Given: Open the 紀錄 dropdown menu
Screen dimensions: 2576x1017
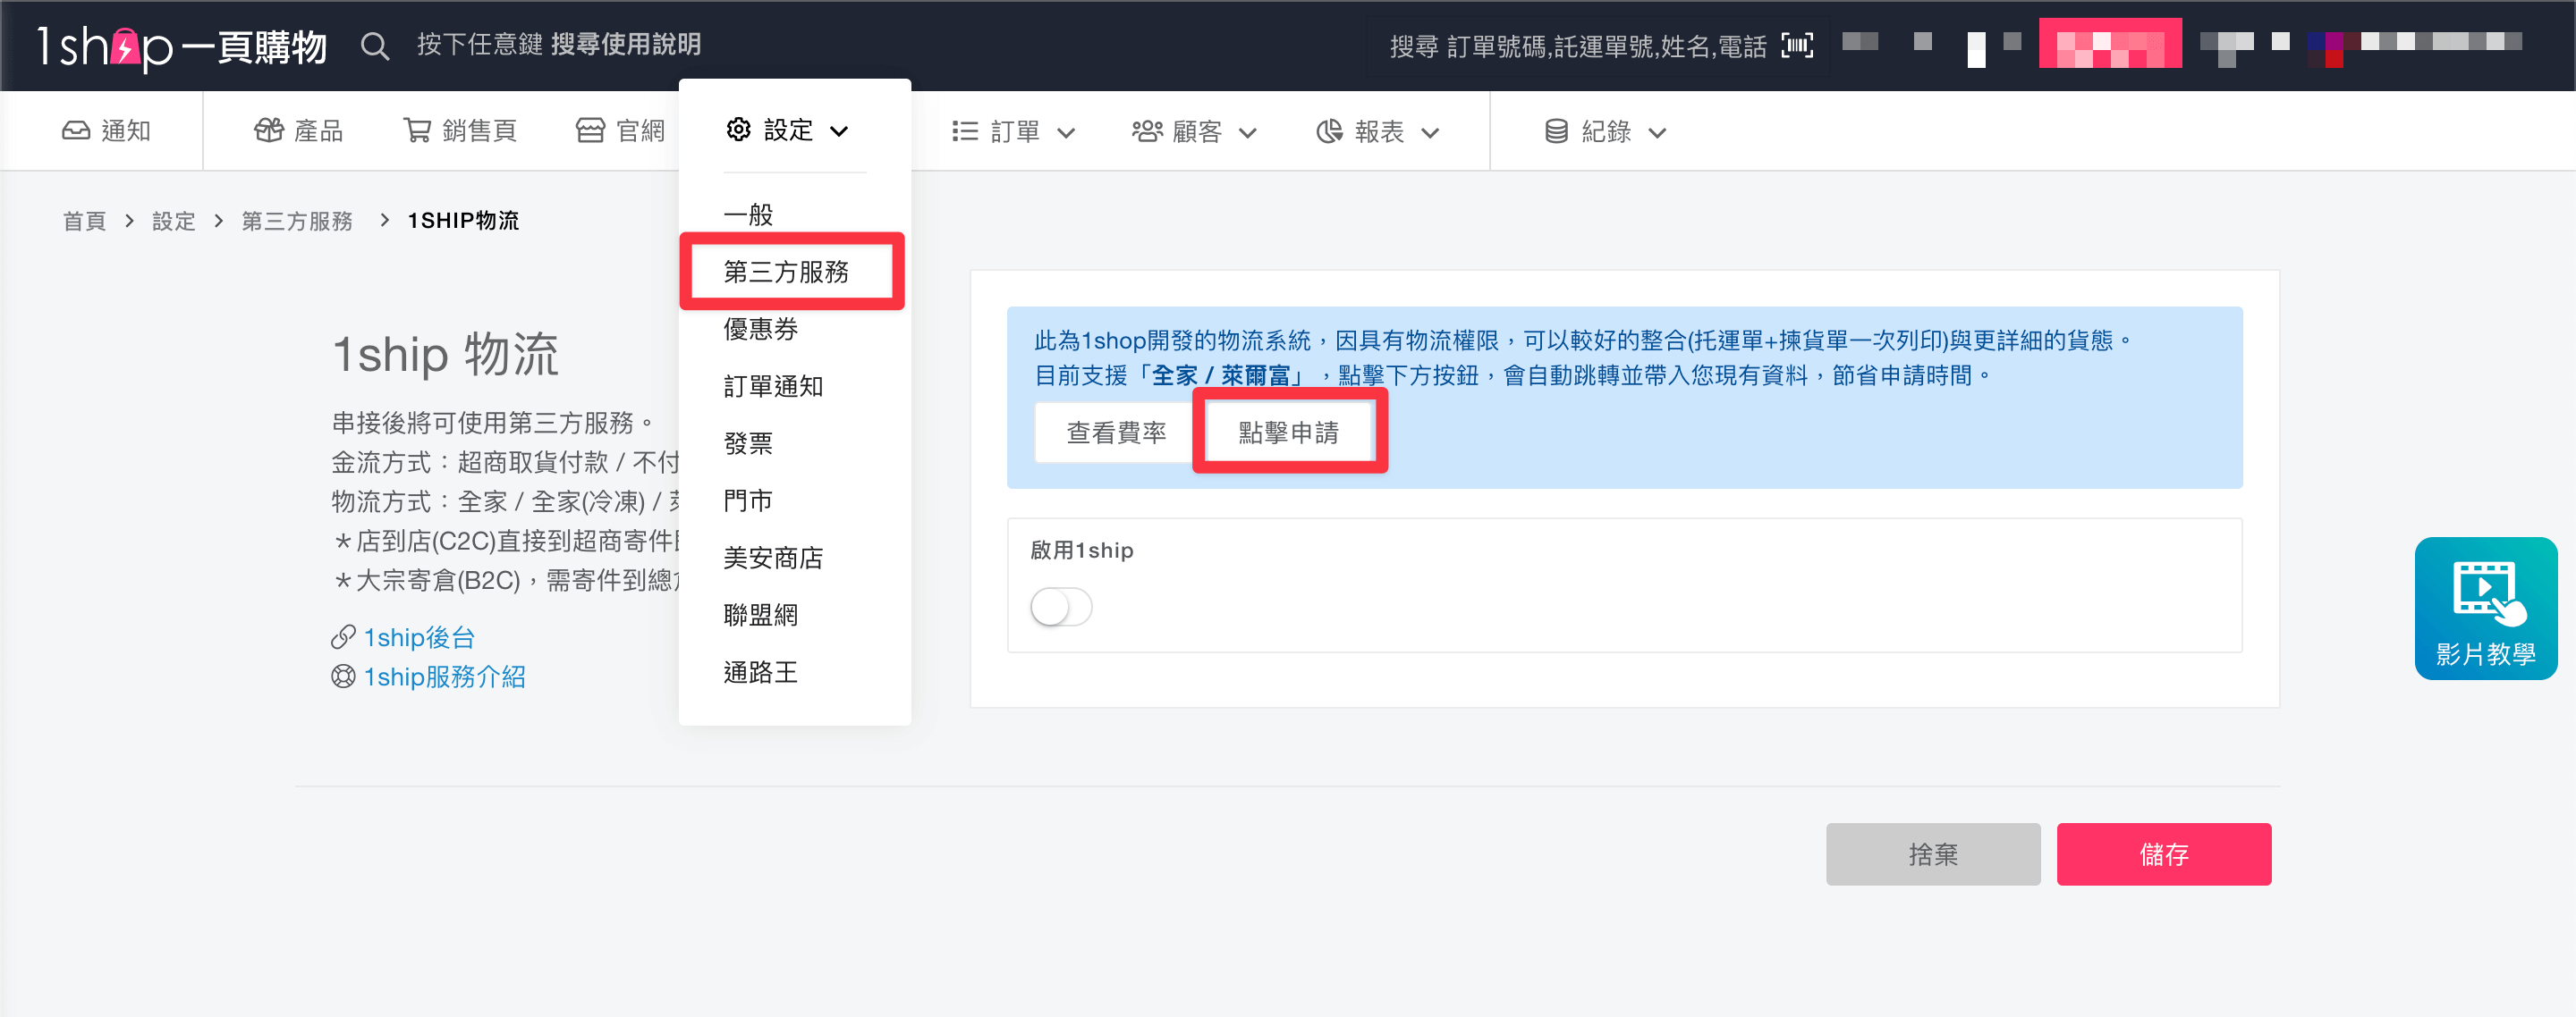Looking at the screenshot, I should pos(1605,132).
